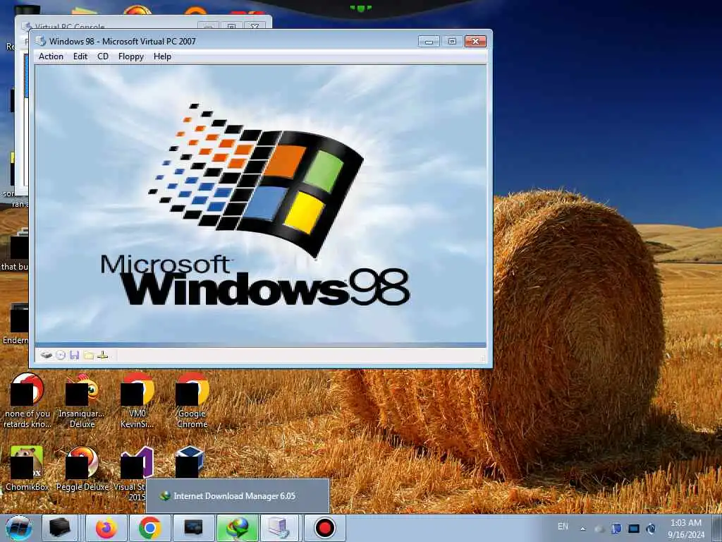Click the red record button on taskbar
722x542 pixels.
(x=324, y=528)
